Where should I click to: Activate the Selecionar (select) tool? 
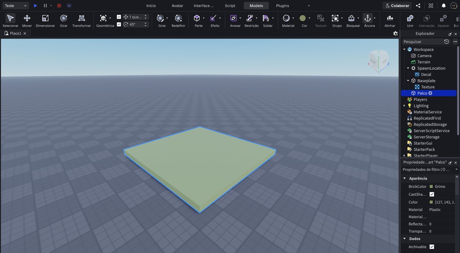tap(10, 21)
